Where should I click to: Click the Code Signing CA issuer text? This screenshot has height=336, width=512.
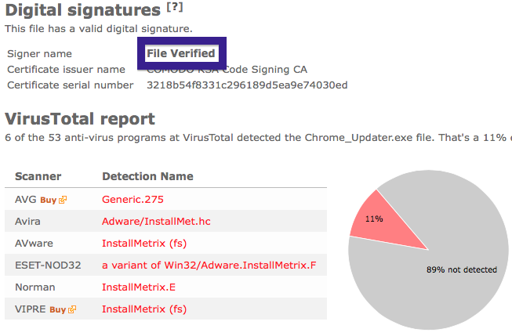pyautogui.click(x=265, y=70)
